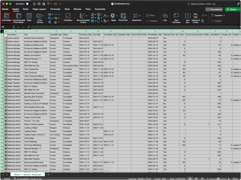The width and height of the screenshot is (241, 180).
Task: Click the Search field in title bar
Action: [211, 4]
